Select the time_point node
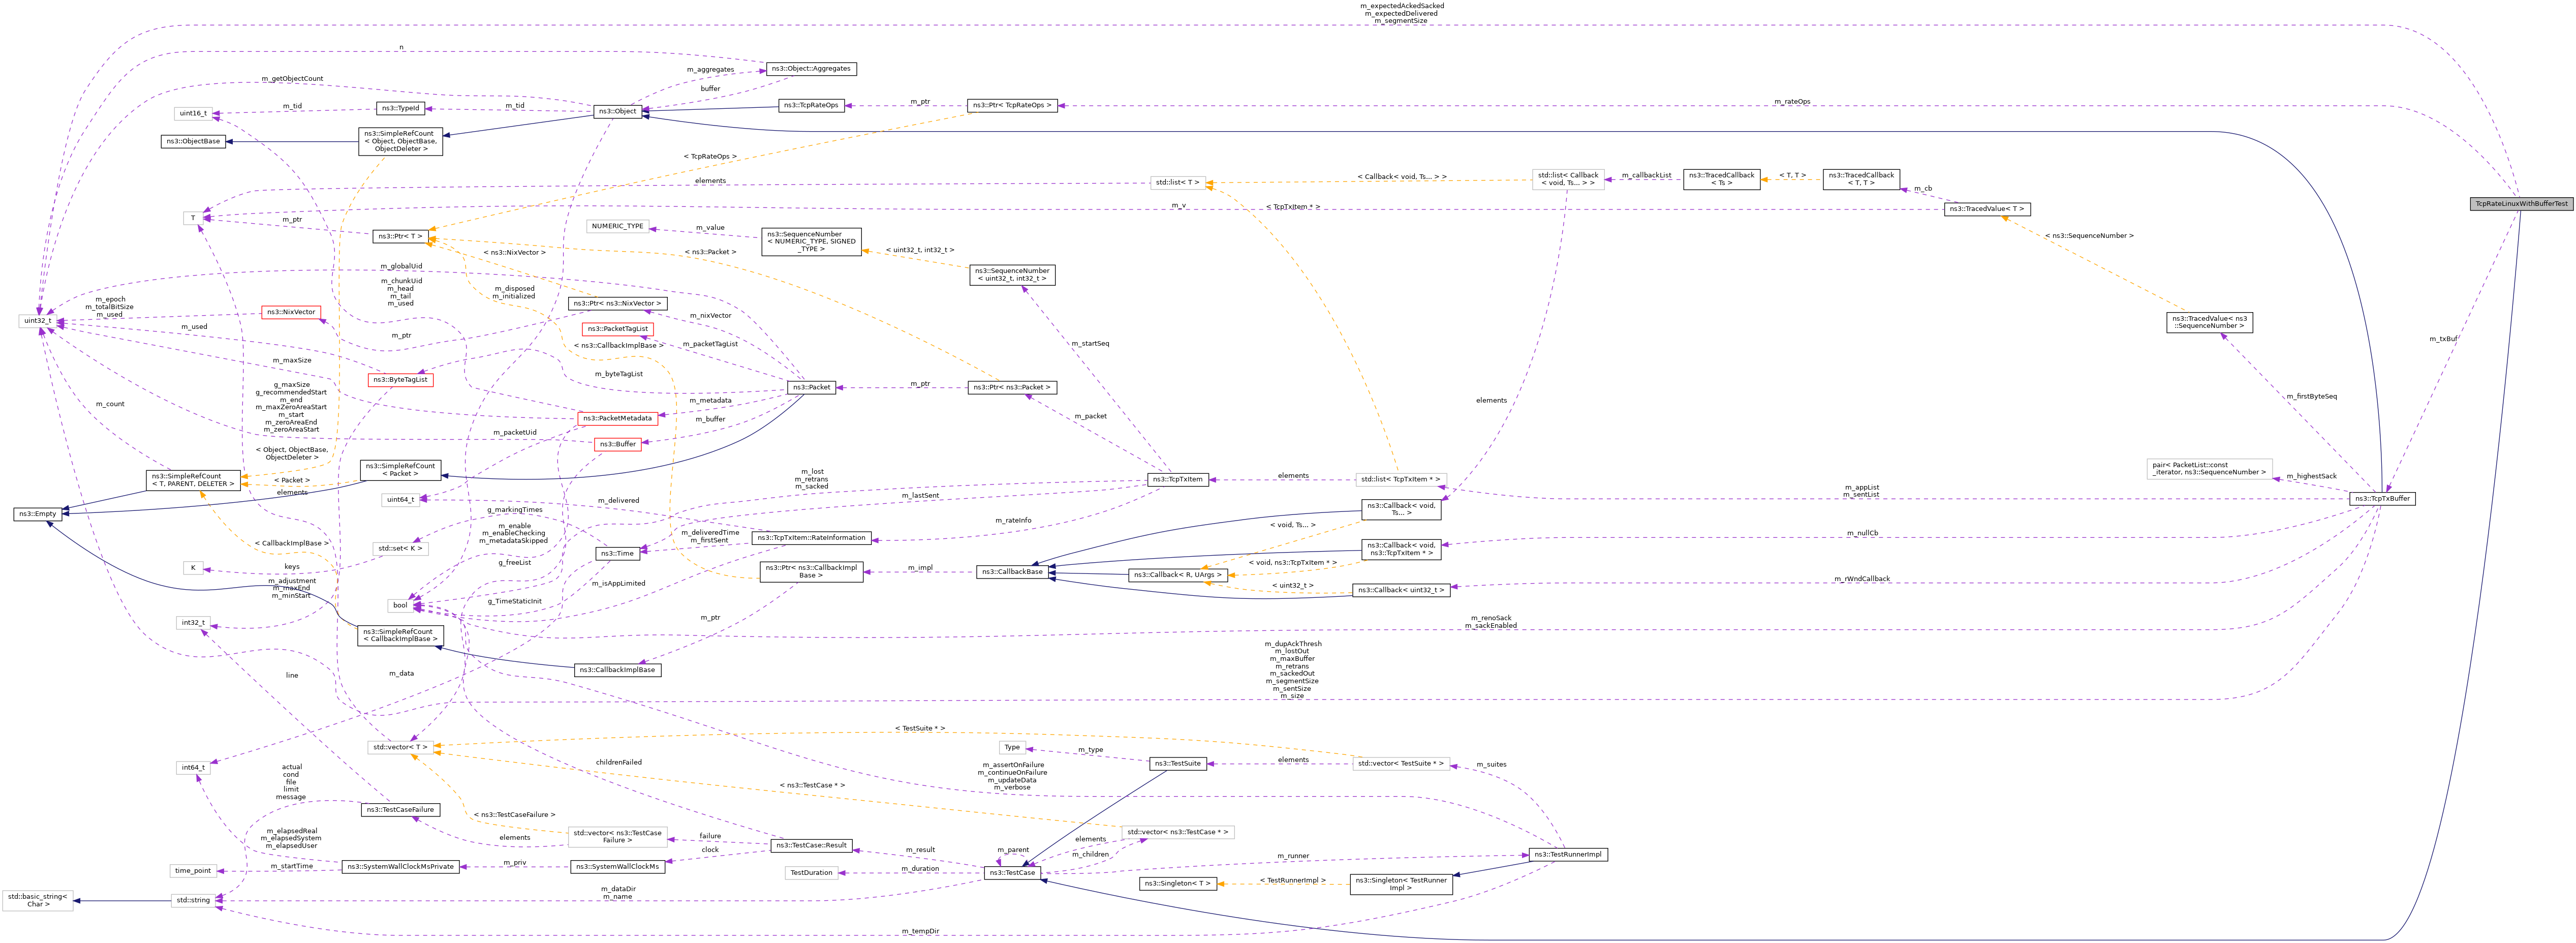This screenshot has width=2576, height=943. 193,871
